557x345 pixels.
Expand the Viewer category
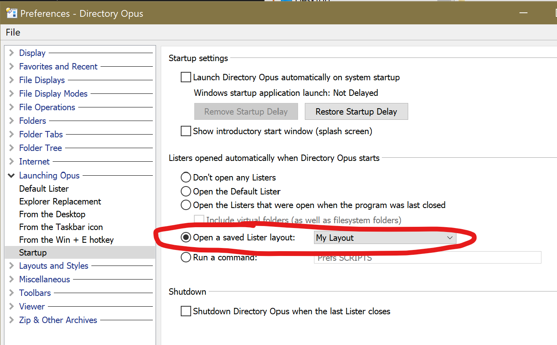coord(11,307)
